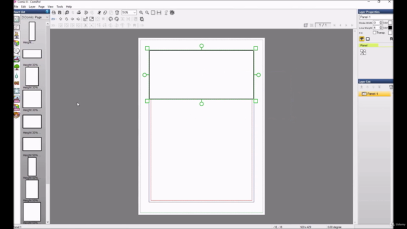Click the first magnifier zoom icon
This screenshot has height=229, width=407.
click(x=141, y=13)
